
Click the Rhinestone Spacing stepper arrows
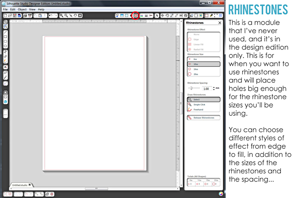[x=214, y=88]
